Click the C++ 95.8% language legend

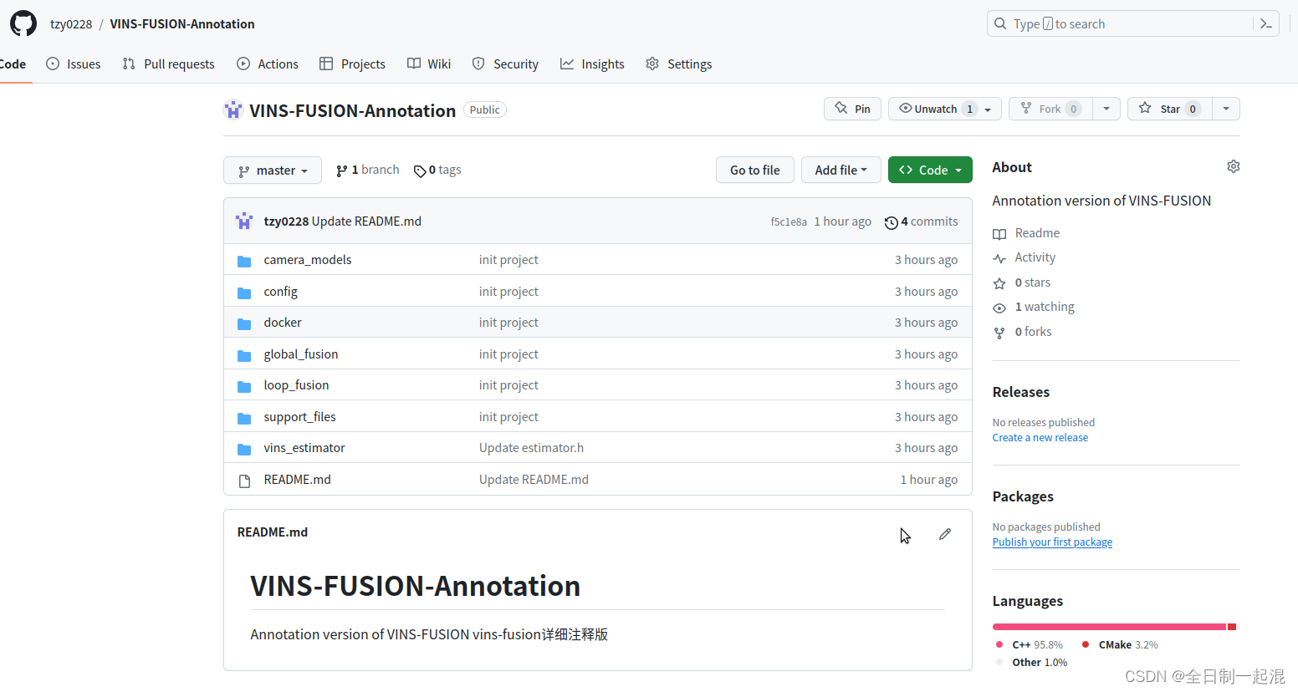pyautogui.click(x=1030, y=645)
